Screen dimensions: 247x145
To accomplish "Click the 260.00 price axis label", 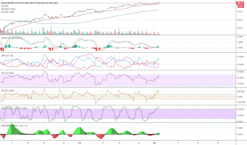I will 240,20.
